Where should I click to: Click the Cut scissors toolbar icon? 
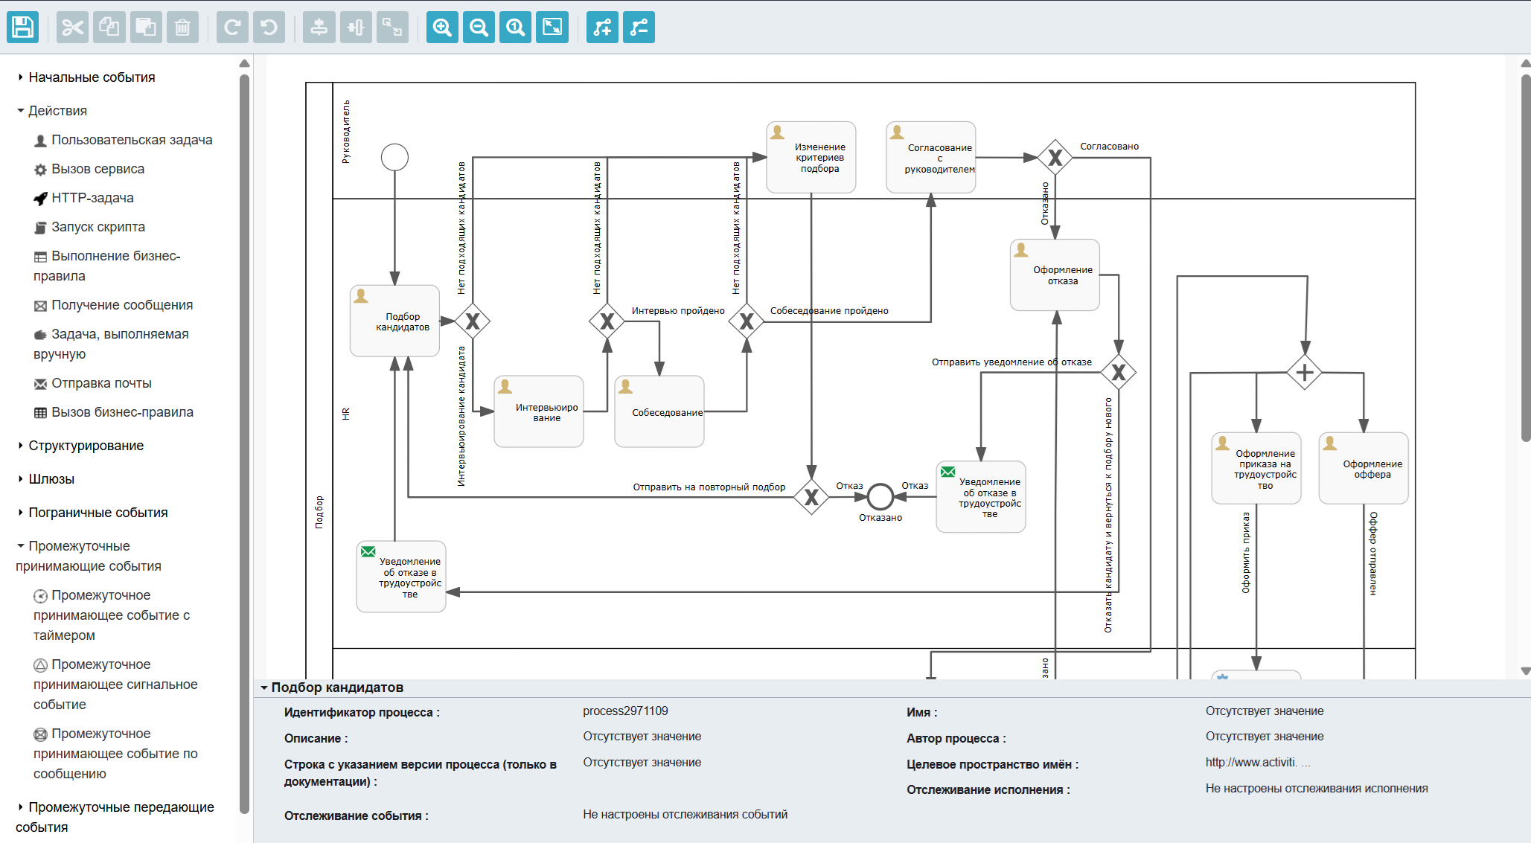coord(72,28)
